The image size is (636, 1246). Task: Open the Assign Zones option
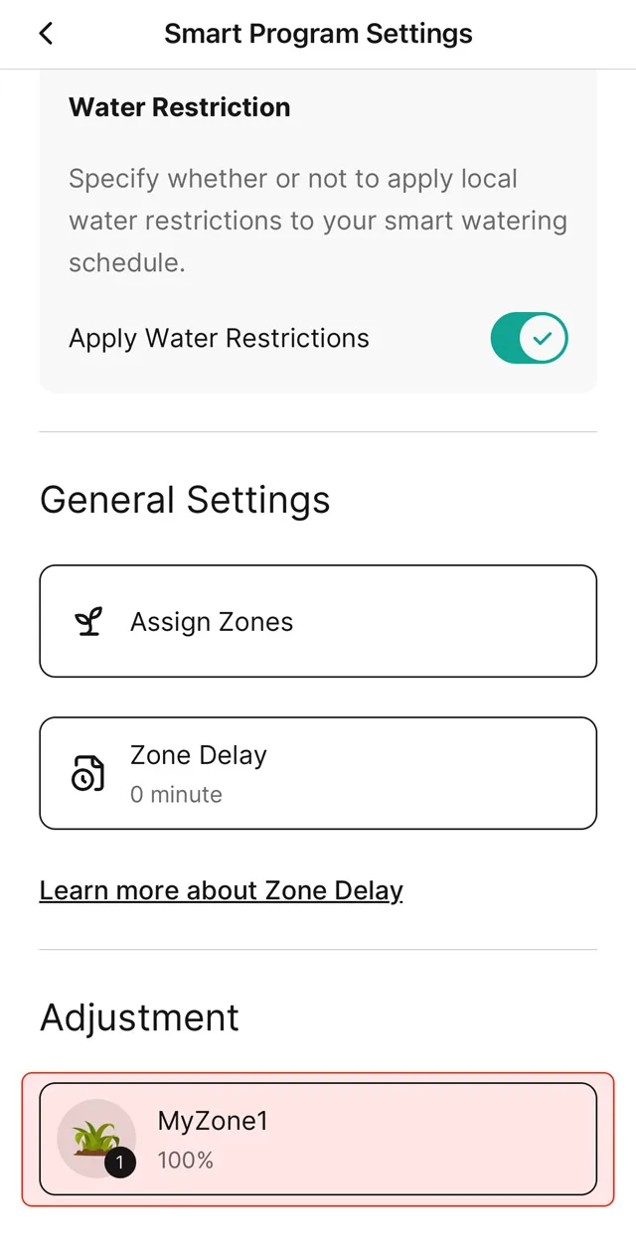[x=318, y=621]
